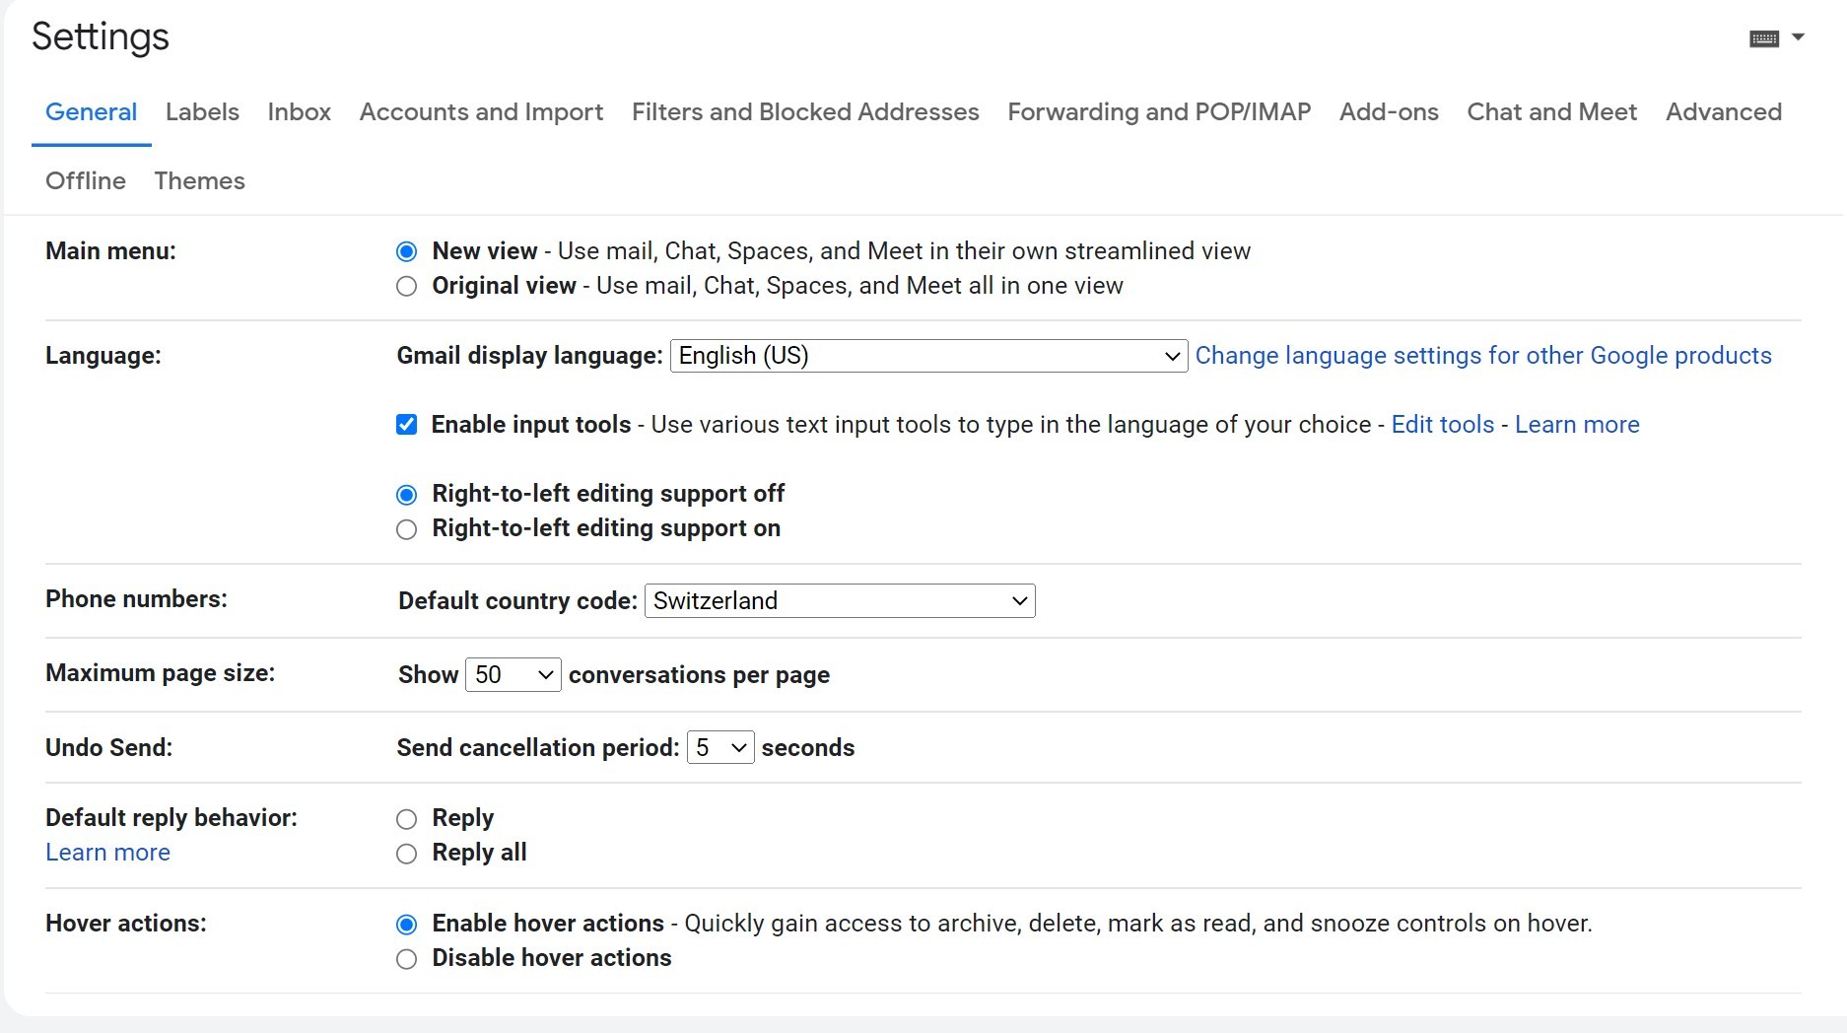Viewport: 1847px width, 1033px height.
Task: Click the Edit tools link
Action: [1442, 425]
